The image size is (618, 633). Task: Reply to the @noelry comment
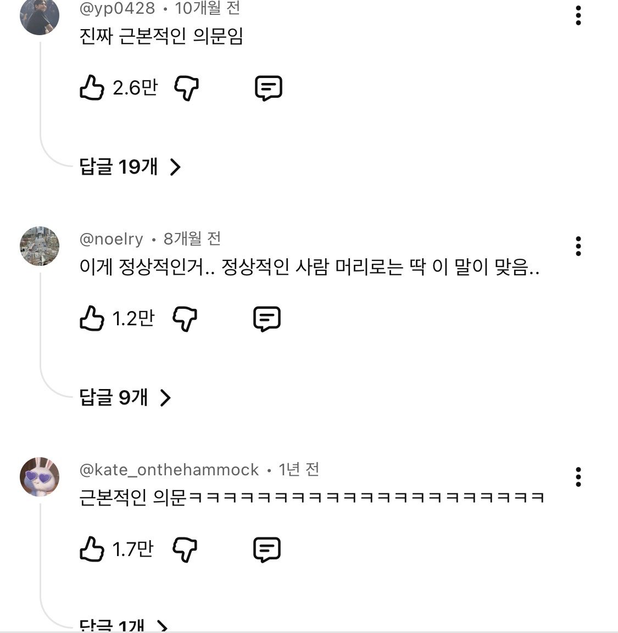point(267,319)
